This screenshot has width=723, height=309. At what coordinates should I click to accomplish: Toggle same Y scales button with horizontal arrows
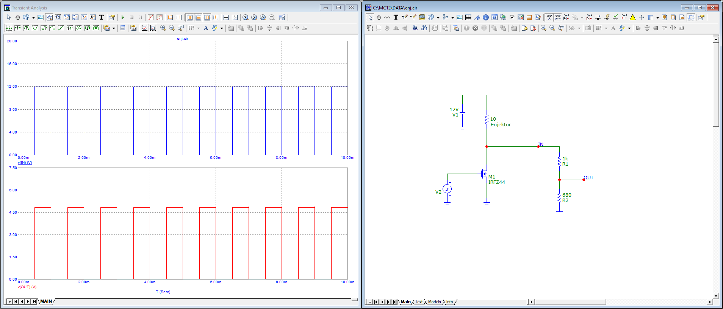point(144,28)
